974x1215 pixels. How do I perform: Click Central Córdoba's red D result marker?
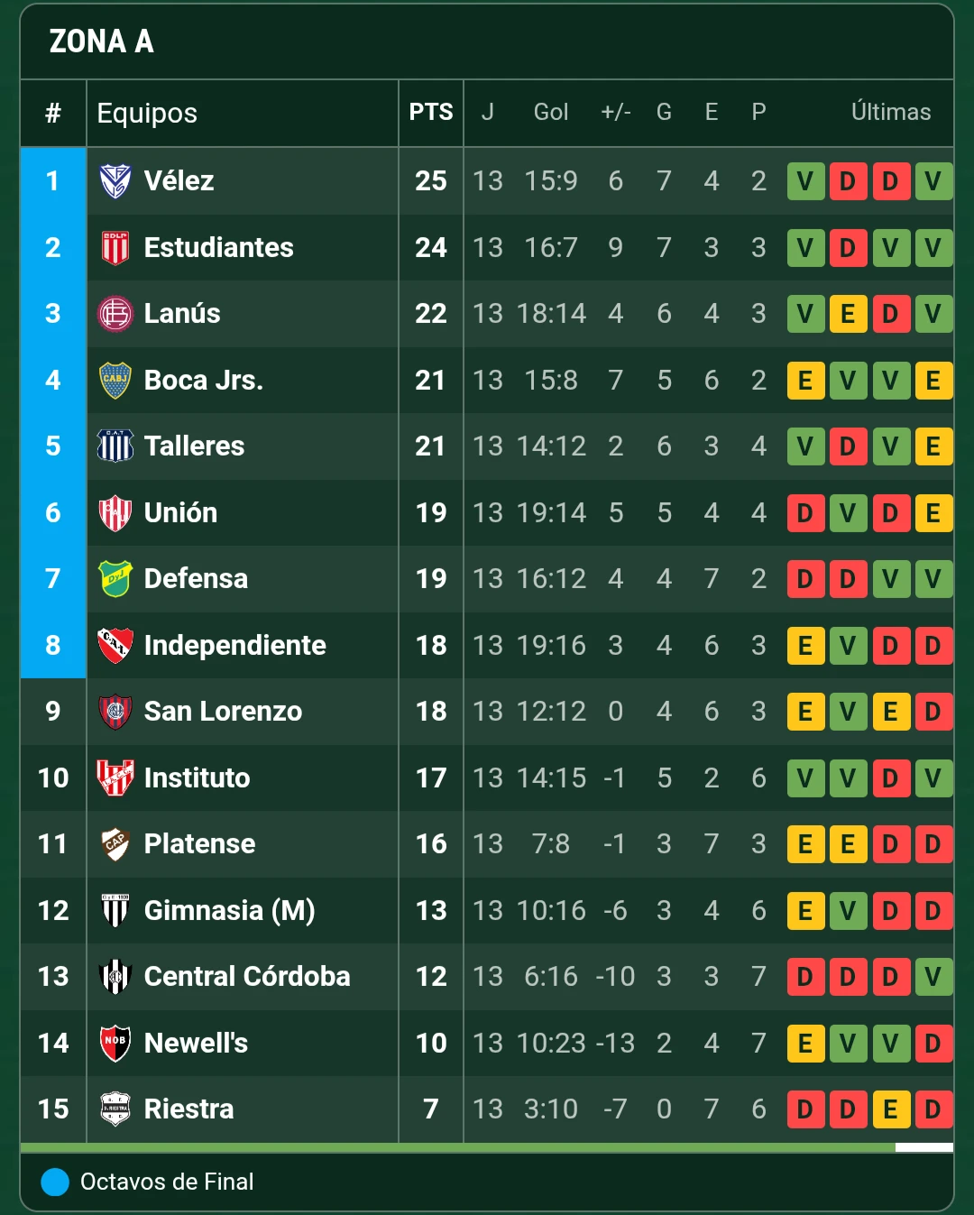[805, 977]
